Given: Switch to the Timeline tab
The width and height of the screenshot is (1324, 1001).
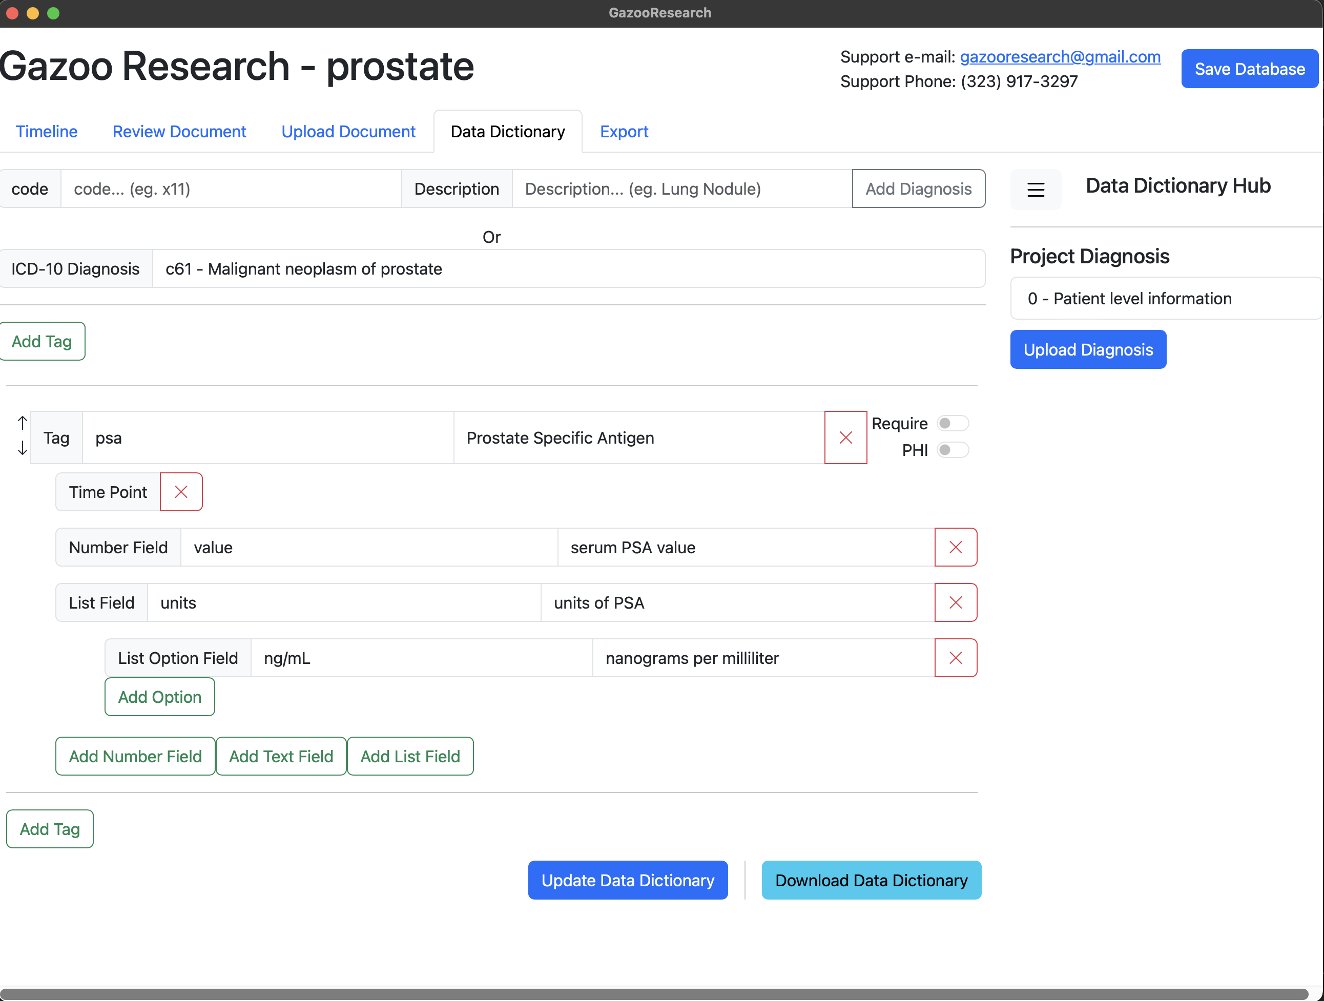Looking at the screenshot, I should pos(47,132).
